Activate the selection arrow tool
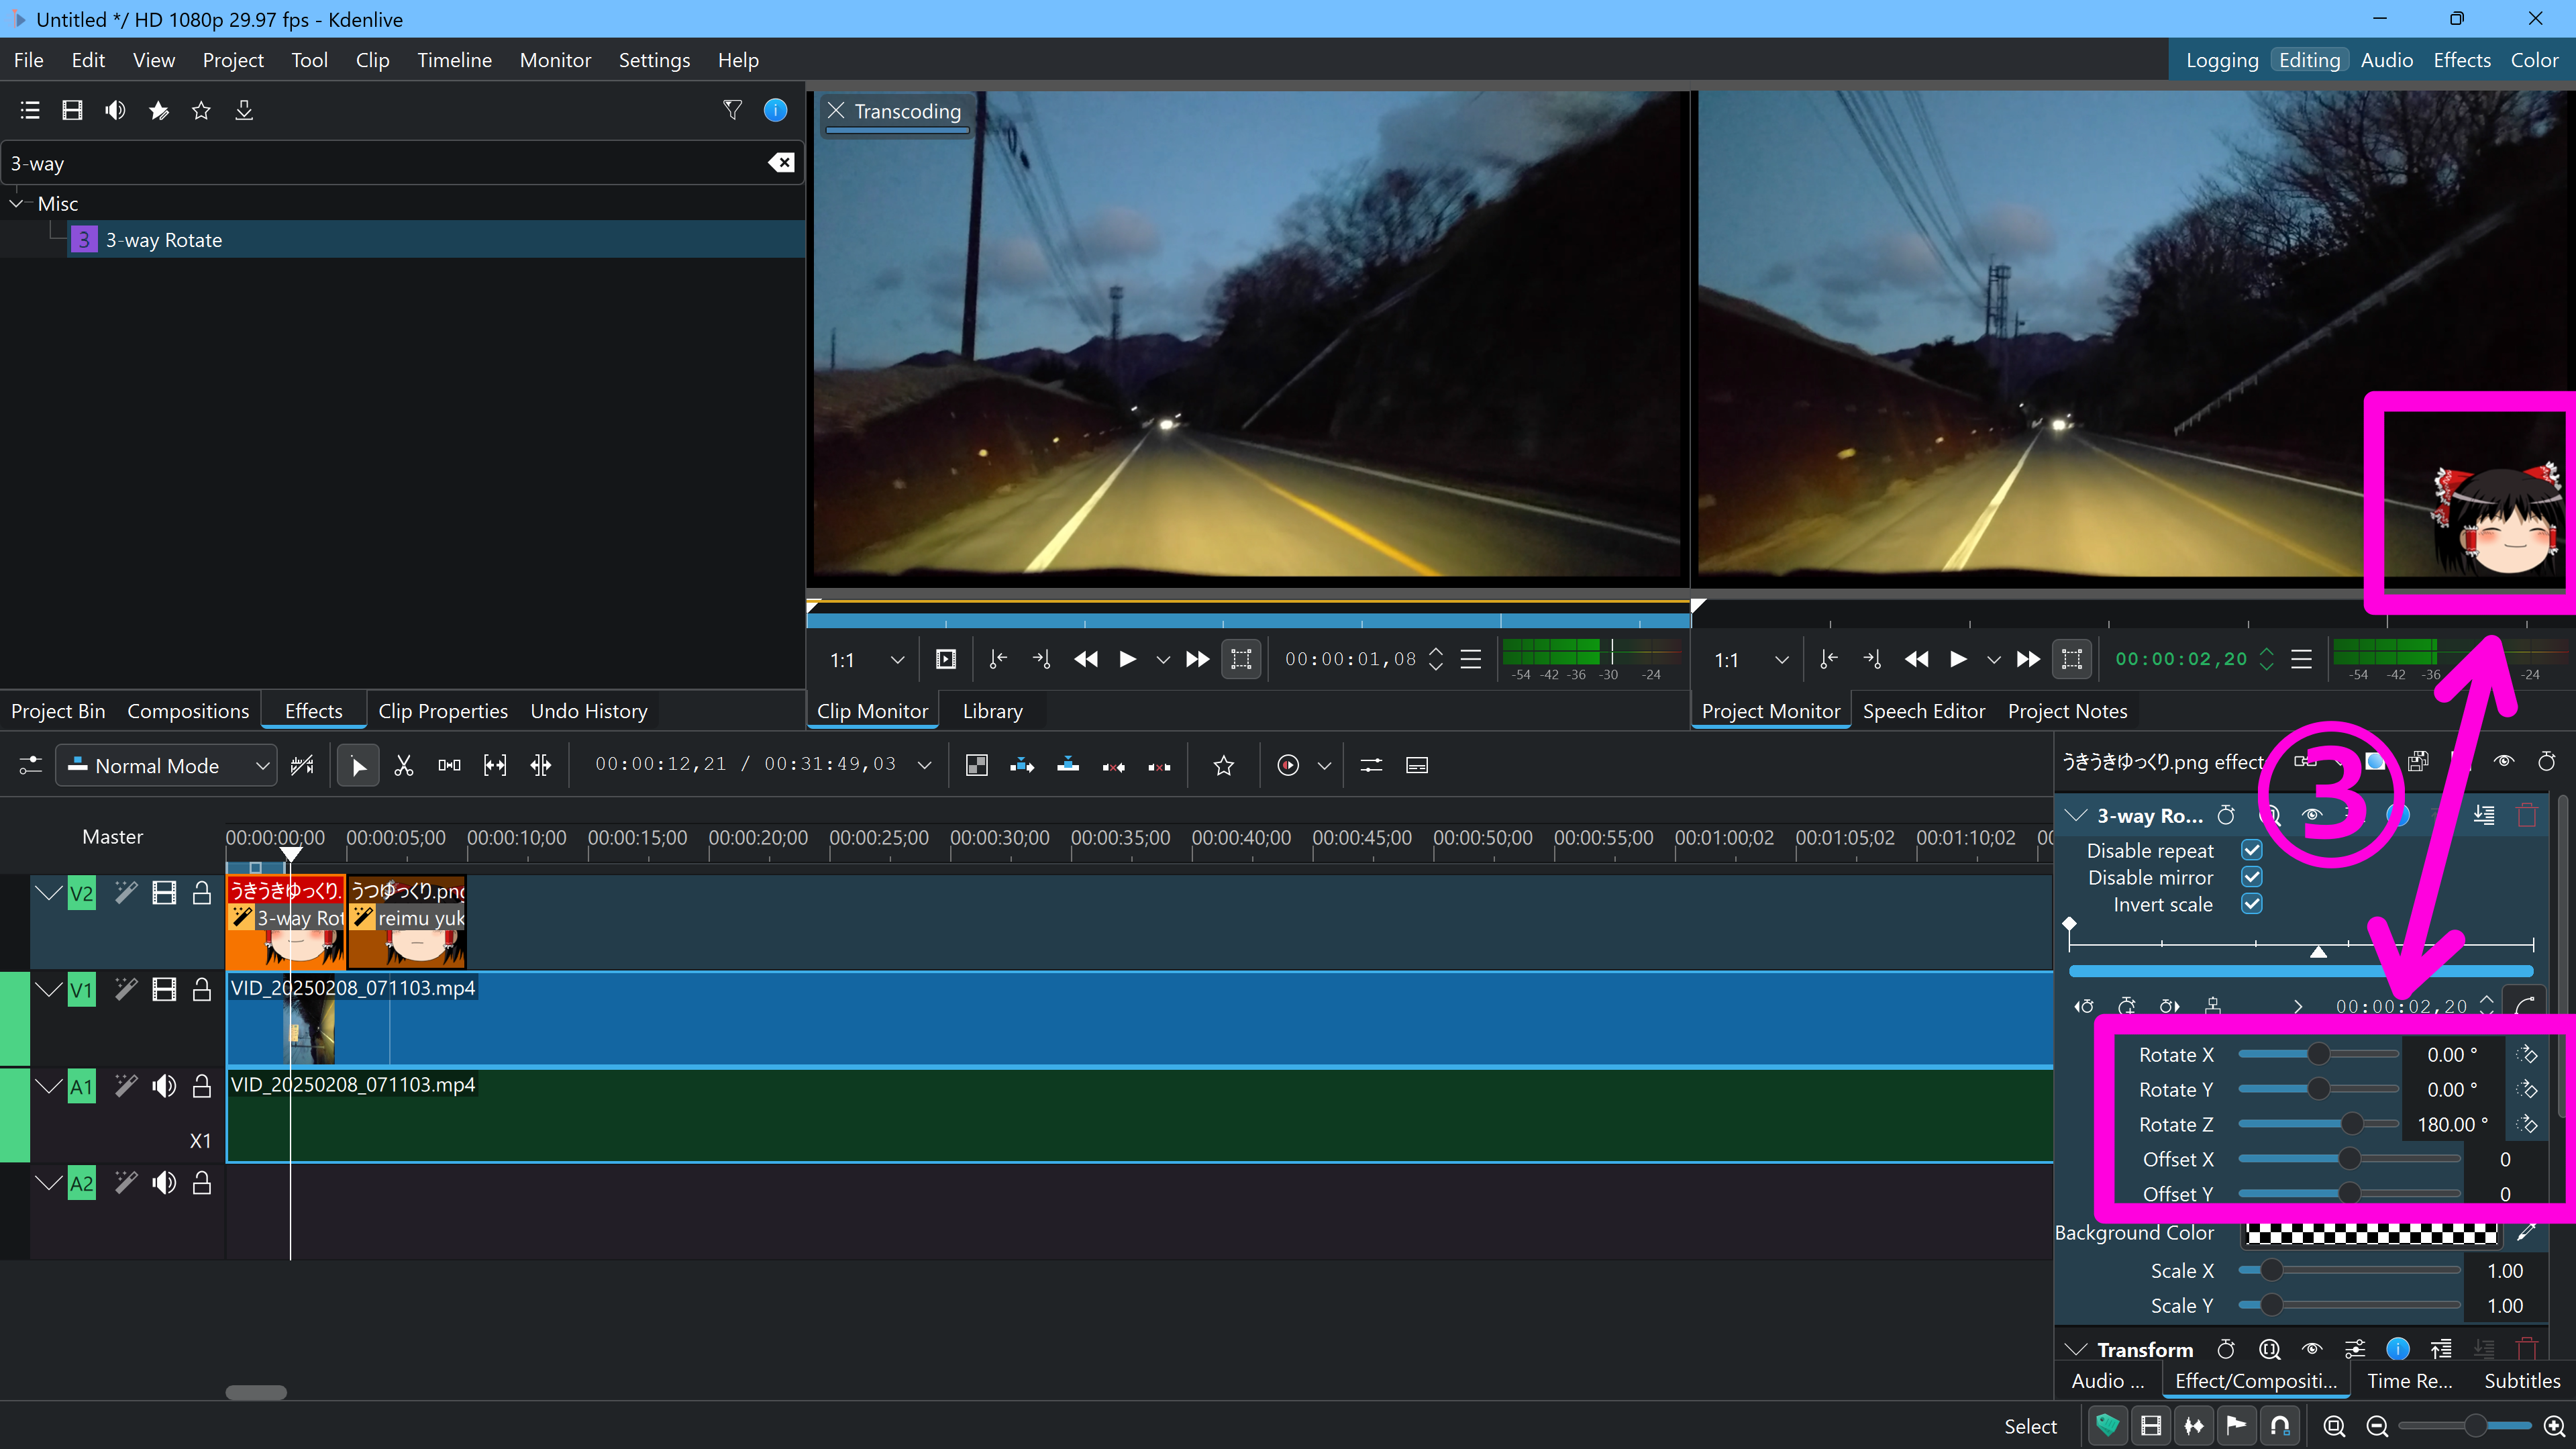2576x1449 pixels. (x=358, y=765)
